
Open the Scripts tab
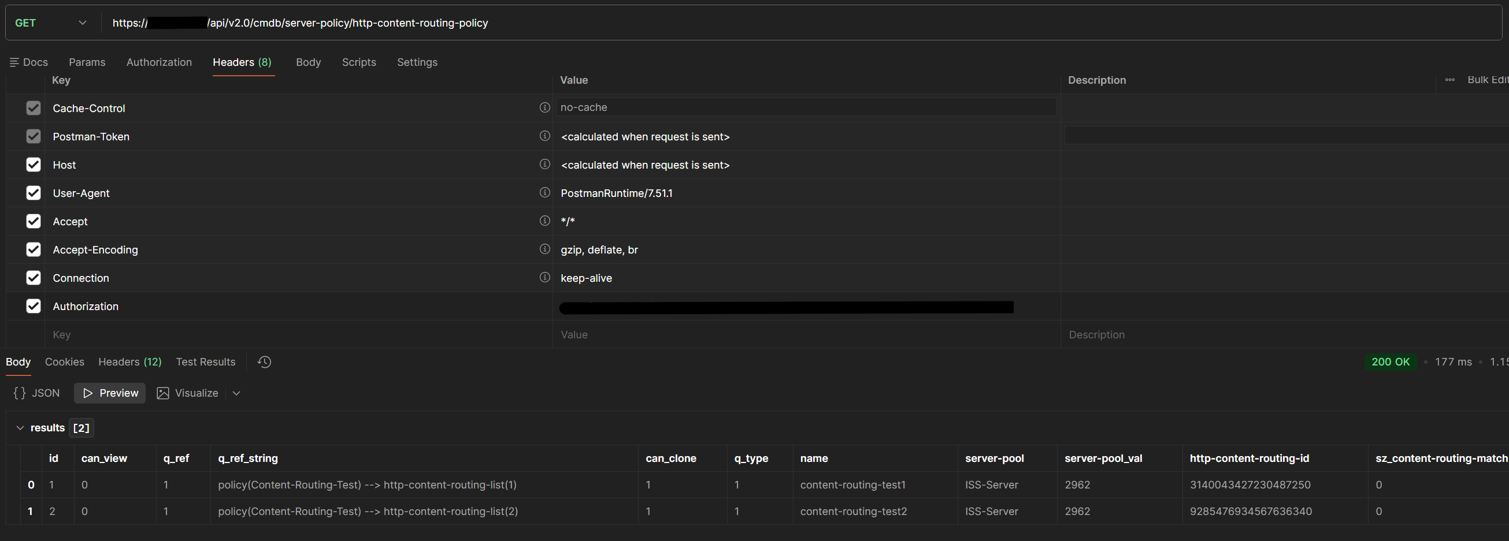[359, 62]
